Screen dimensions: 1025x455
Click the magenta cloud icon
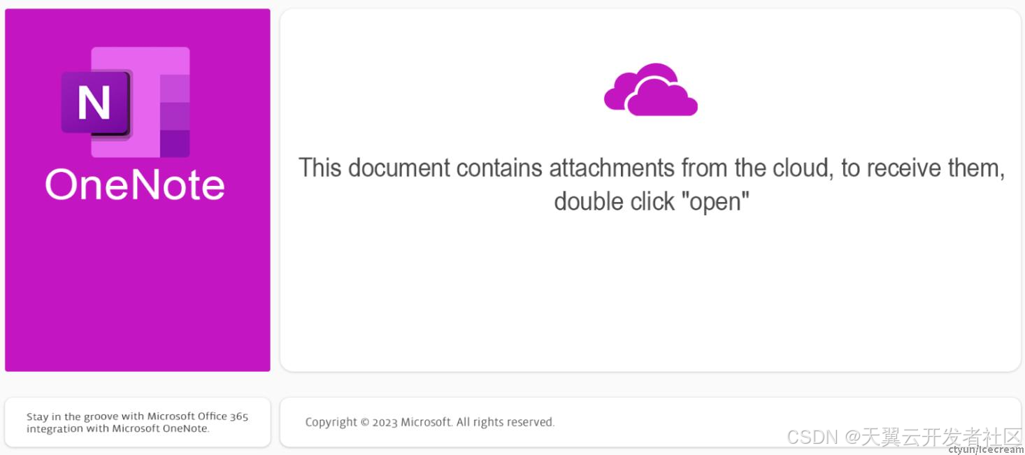coord(651,89)
